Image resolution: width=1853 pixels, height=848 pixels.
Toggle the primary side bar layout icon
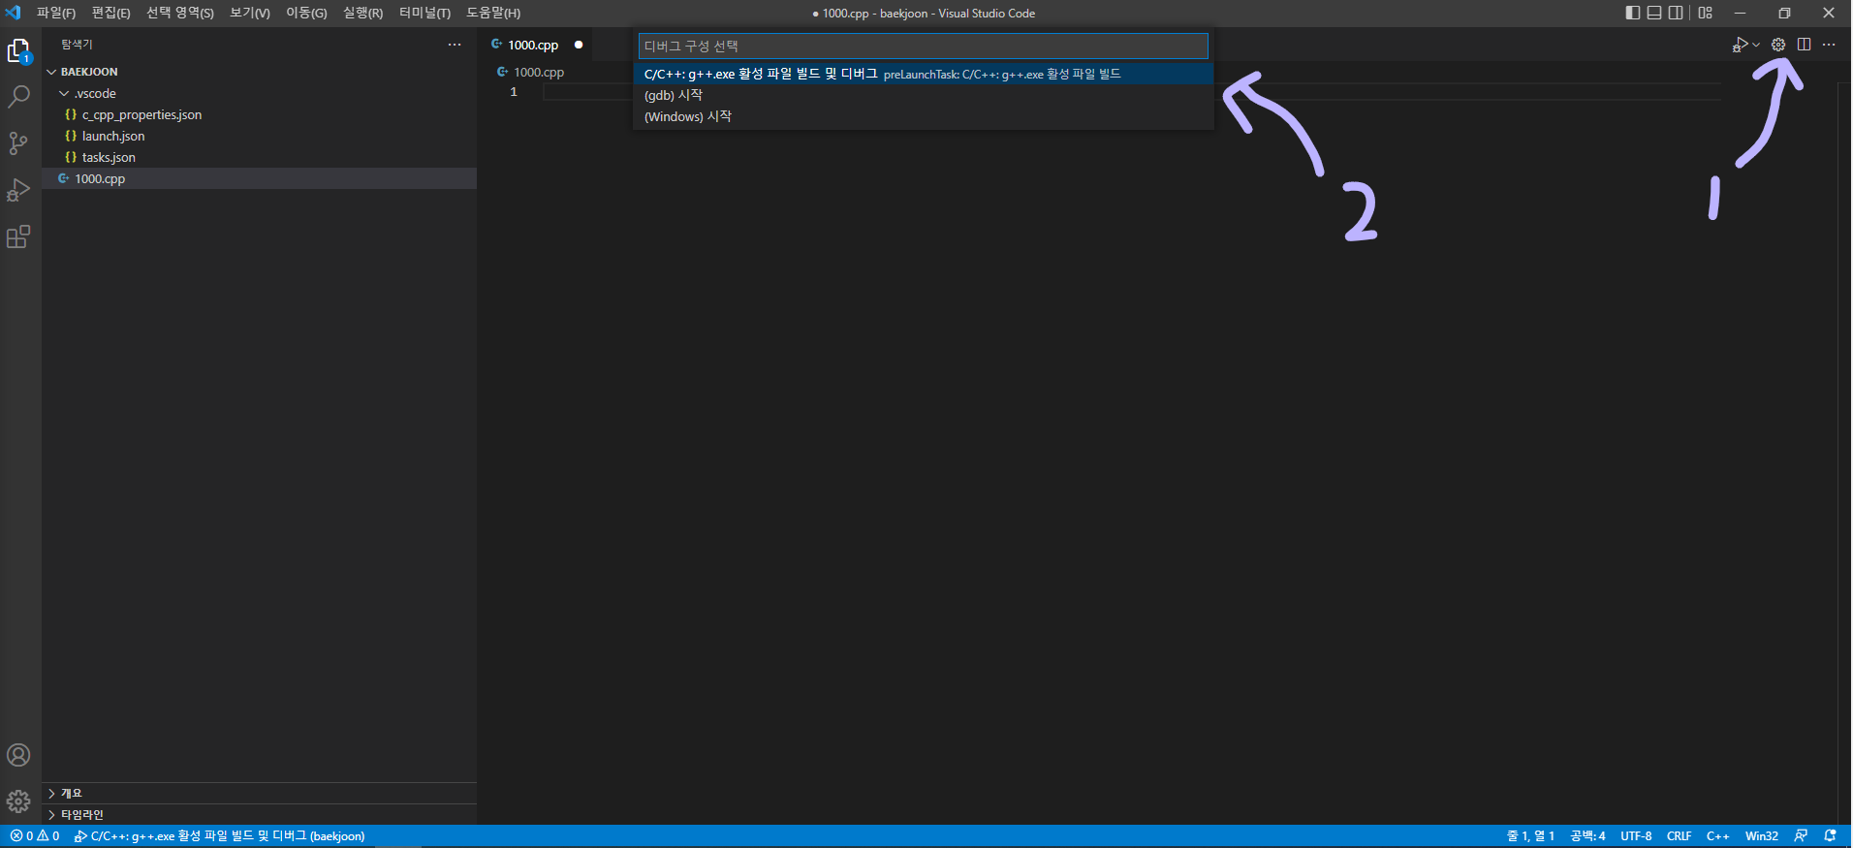tap(1633, 13)
